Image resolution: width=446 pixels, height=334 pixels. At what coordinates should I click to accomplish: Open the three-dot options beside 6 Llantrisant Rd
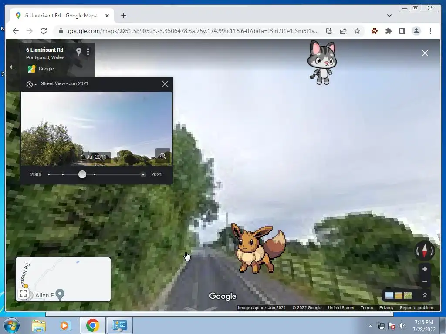(x=88, y=51)
